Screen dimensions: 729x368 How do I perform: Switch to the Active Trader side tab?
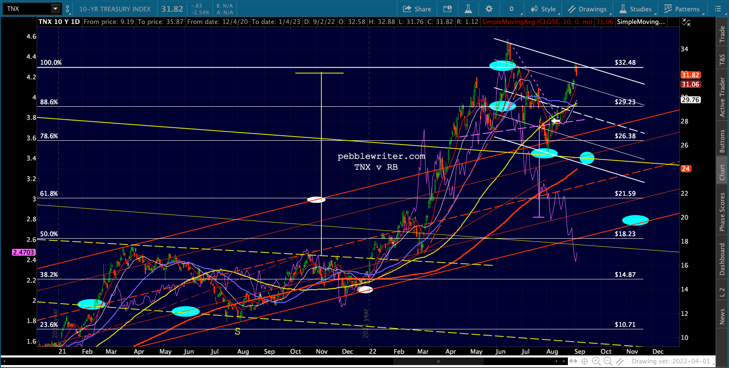pyautogui.click(x=722, y=97)
